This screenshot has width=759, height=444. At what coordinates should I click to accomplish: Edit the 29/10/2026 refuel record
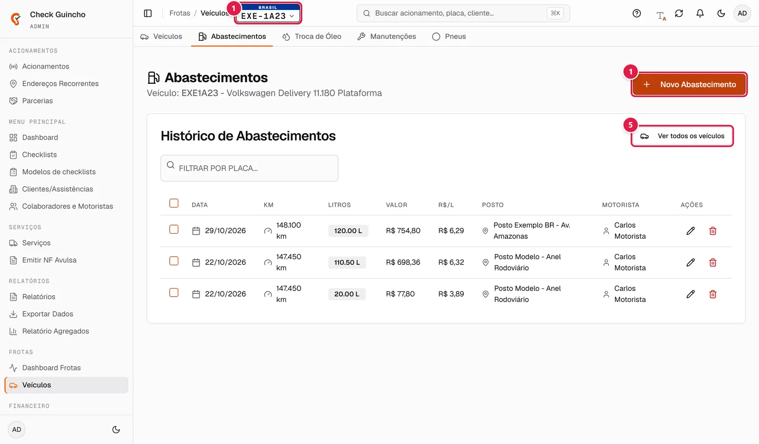pyautogui.click(x=690, y=231)
